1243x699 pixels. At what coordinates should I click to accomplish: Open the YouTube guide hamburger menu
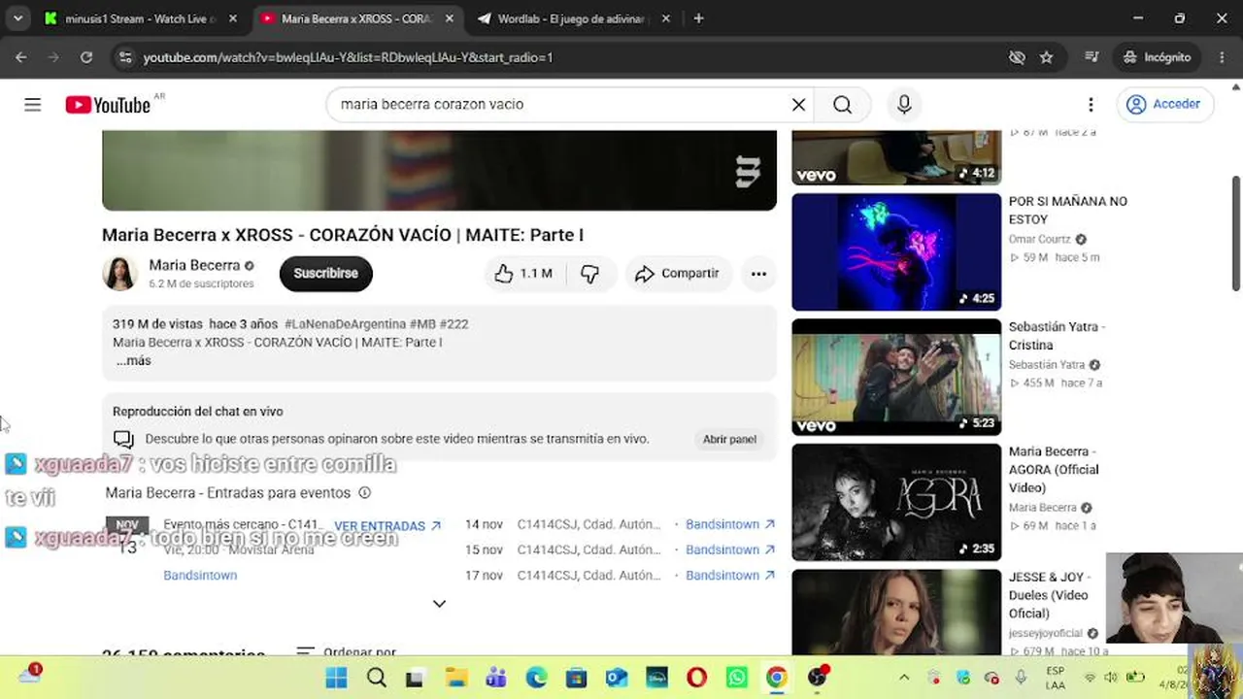[x=33, y=105]
